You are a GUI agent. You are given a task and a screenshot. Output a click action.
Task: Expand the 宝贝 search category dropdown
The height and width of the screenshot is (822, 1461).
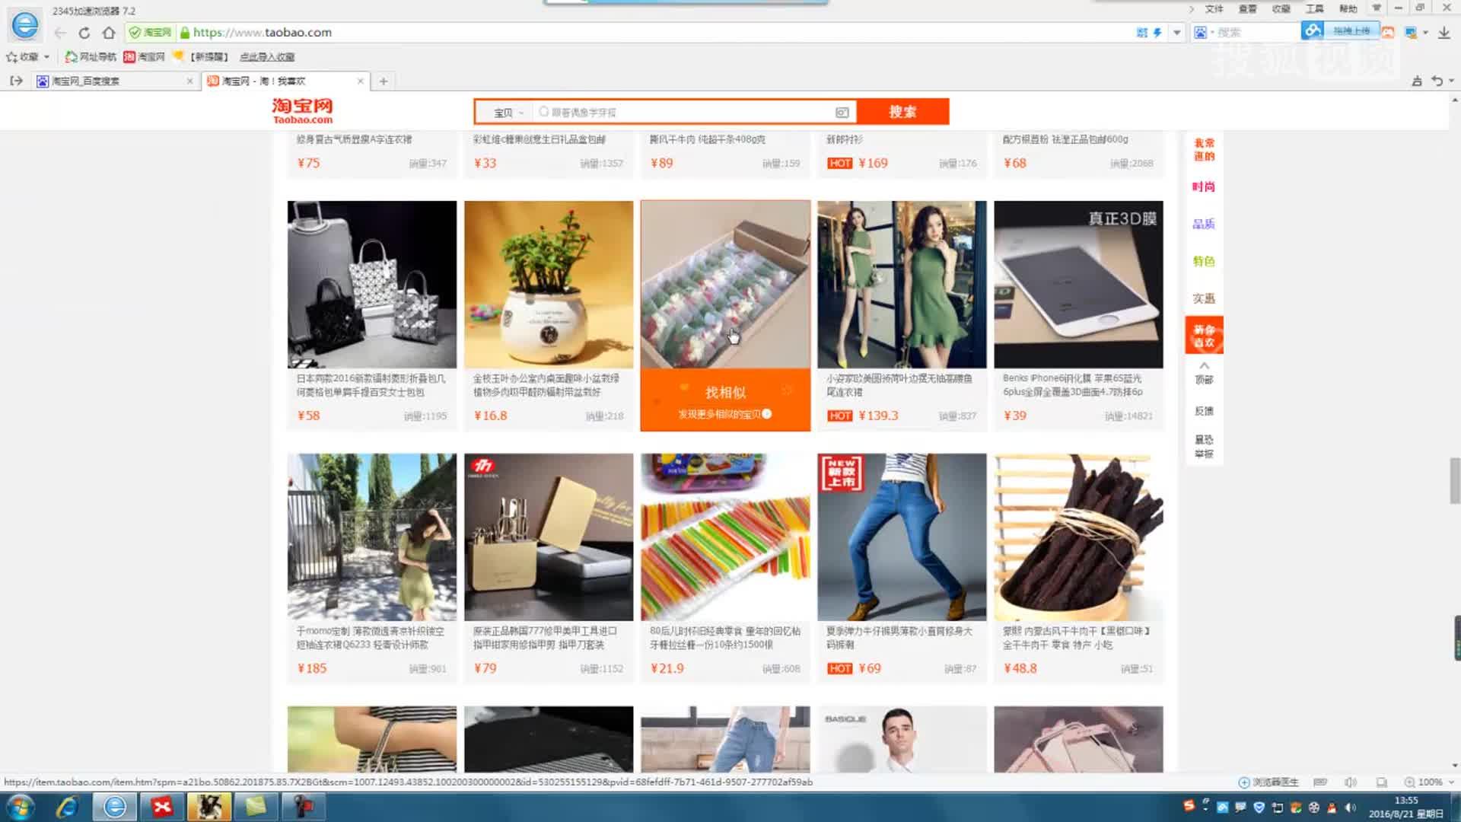tap(508, 112)
